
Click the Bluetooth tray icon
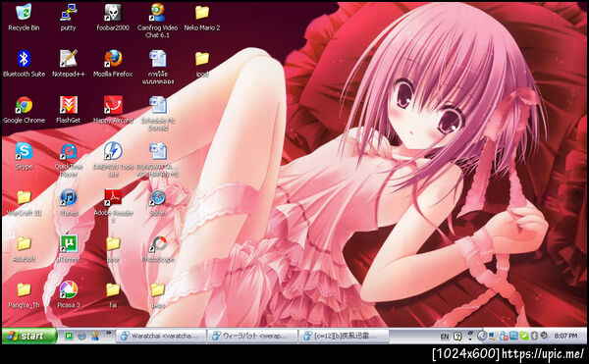pyautogui.click(x=534, y=336)
